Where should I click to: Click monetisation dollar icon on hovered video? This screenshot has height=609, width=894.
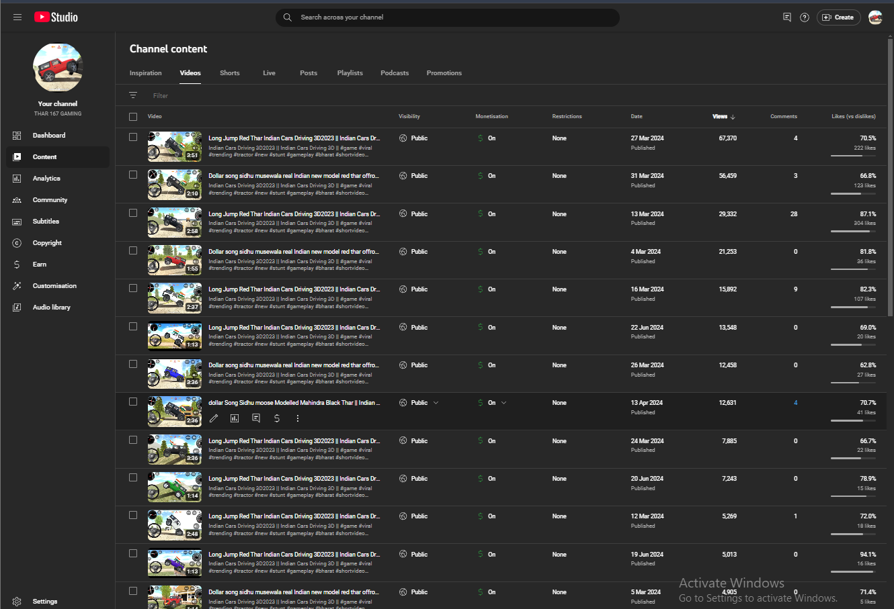point(277,418)
